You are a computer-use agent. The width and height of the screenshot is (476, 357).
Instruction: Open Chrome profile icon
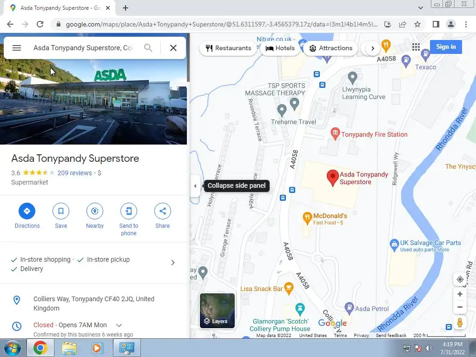click(451, 24)
